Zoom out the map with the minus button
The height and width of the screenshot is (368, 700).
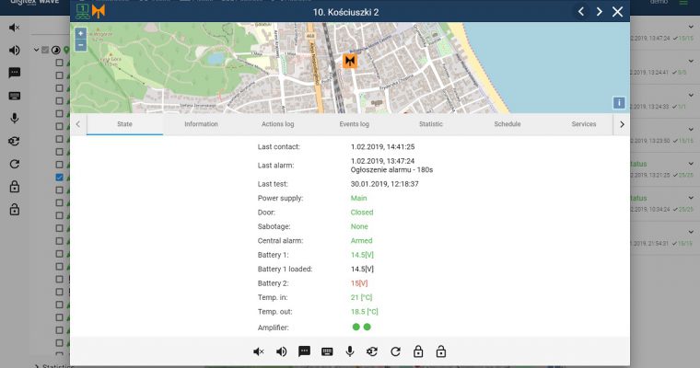[x=81, y=44]
